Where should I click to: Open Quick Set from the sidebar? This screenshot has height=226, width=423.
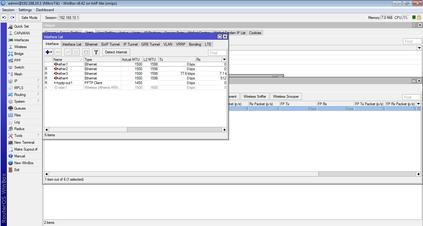coord(21,26)
